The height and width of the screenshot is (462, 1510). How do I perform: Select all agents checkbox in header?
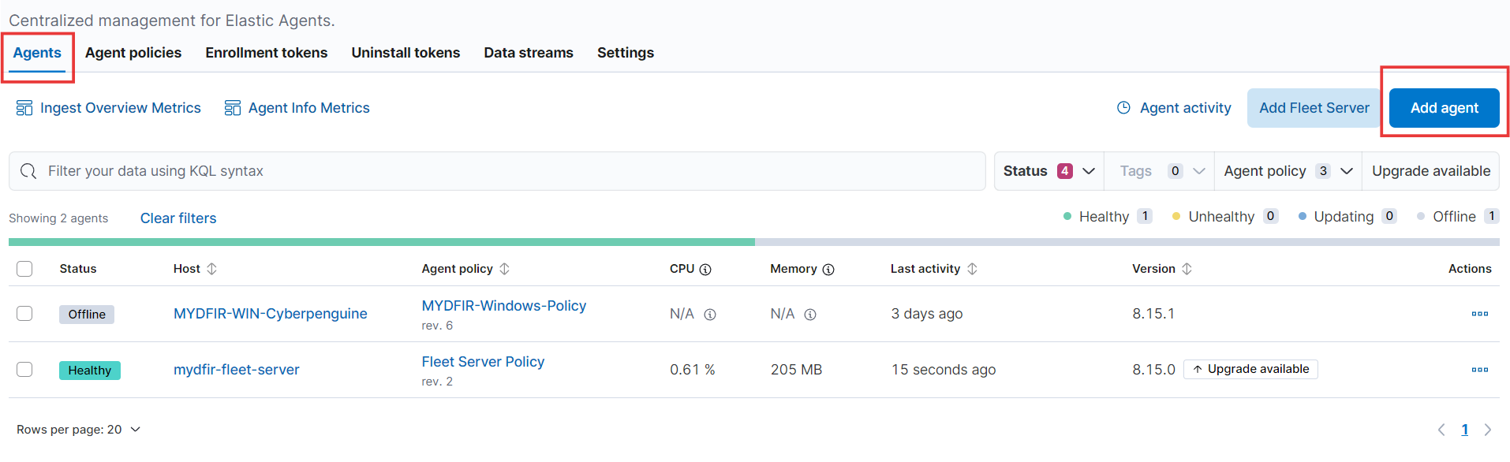click(24, 269)
